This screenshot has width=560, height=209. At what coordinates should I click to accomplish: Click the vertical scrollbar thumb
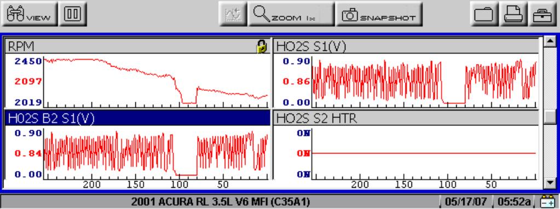tap(550, 117)
